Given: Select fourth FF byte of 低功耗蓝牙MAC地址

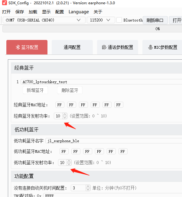Looking at the screenshot, I should 99,151.
